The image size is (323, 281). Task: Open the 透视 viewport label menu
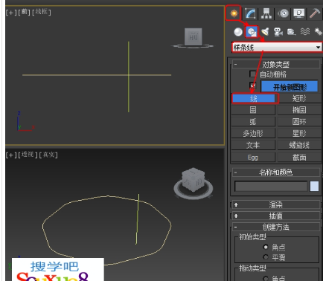(x=28, y=155)
